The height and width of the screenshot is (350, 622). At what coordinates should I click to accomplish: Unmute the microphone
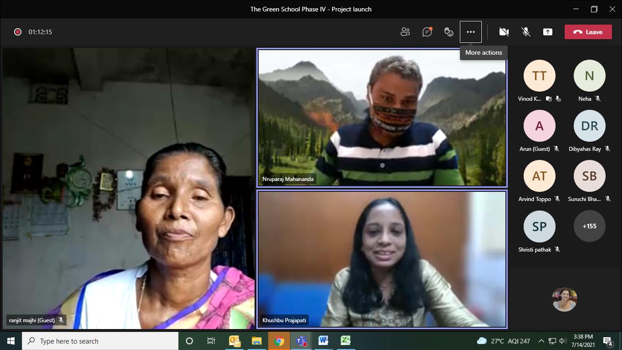(525, 32)
